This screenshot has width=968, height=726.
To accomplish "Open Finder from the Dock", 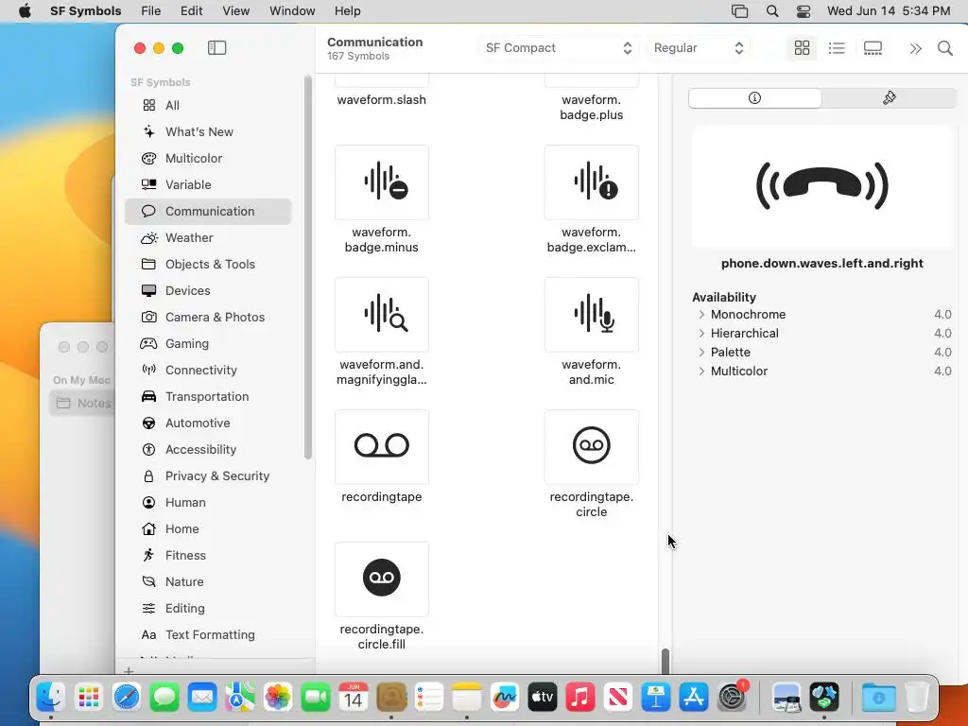I will coord(51,698).
